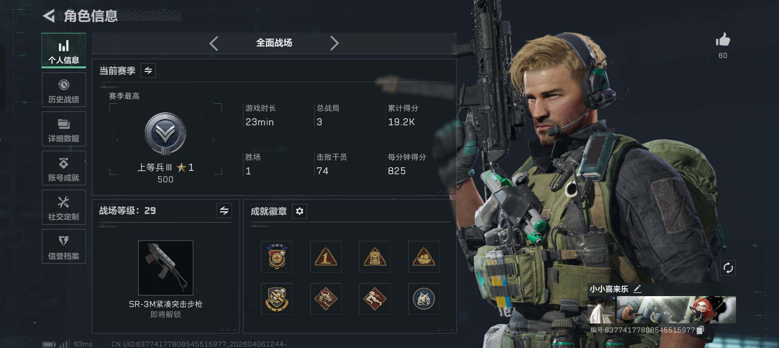The image size is (779, 348).
Task: Click the rotate character refresh icon
Action: (728, 268)
